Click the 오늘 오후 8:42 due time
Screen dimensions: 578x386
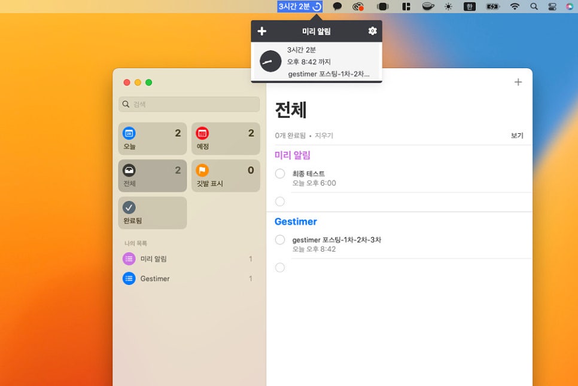click(x=314, y=249)
